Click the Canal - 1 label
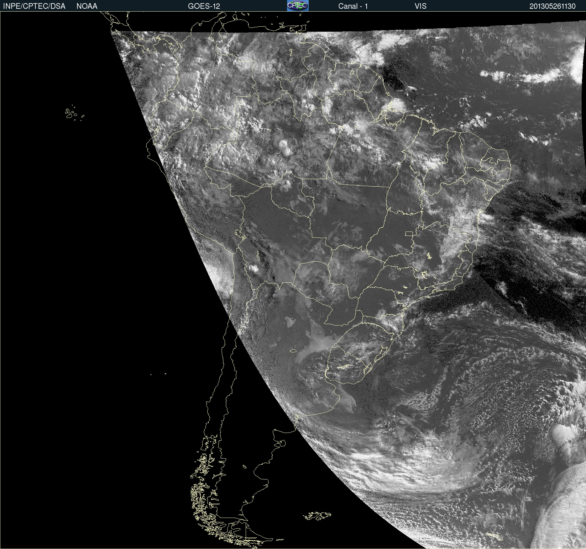This screenshot has height=549, width=586. pyautogui.click(x=353, y=6)
